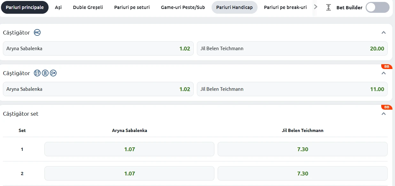Collapse the second Câștigător market
This screenshot has width=395, height=186.
(x=384, y=73)
